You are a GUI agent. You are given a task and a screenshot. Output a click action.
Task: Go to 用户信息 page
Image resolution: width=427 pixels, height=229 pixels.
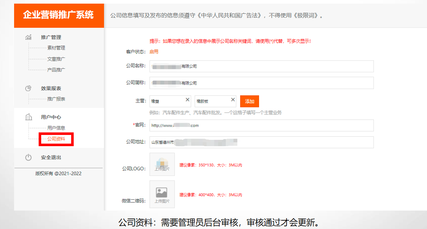pyautogui.click(x=56, y=128)
